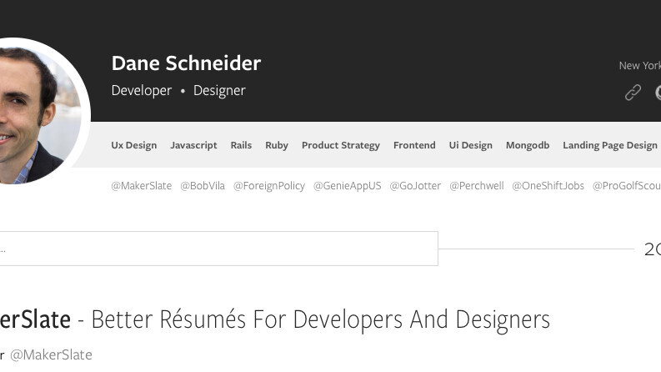The image size is (661, 372).
Task: Open the @GoJotter company link
Action: (x=415, y=186)
